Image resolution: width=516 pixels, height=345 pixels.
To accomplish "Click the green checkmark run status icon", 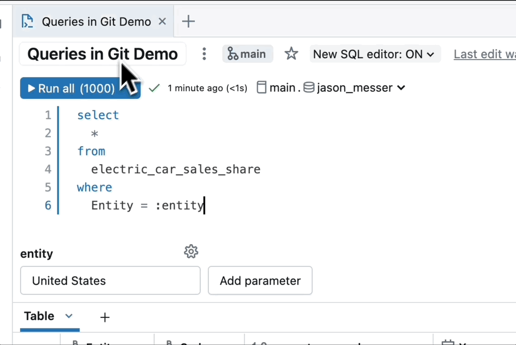I will pyautogui.click(x=154, y=87).
